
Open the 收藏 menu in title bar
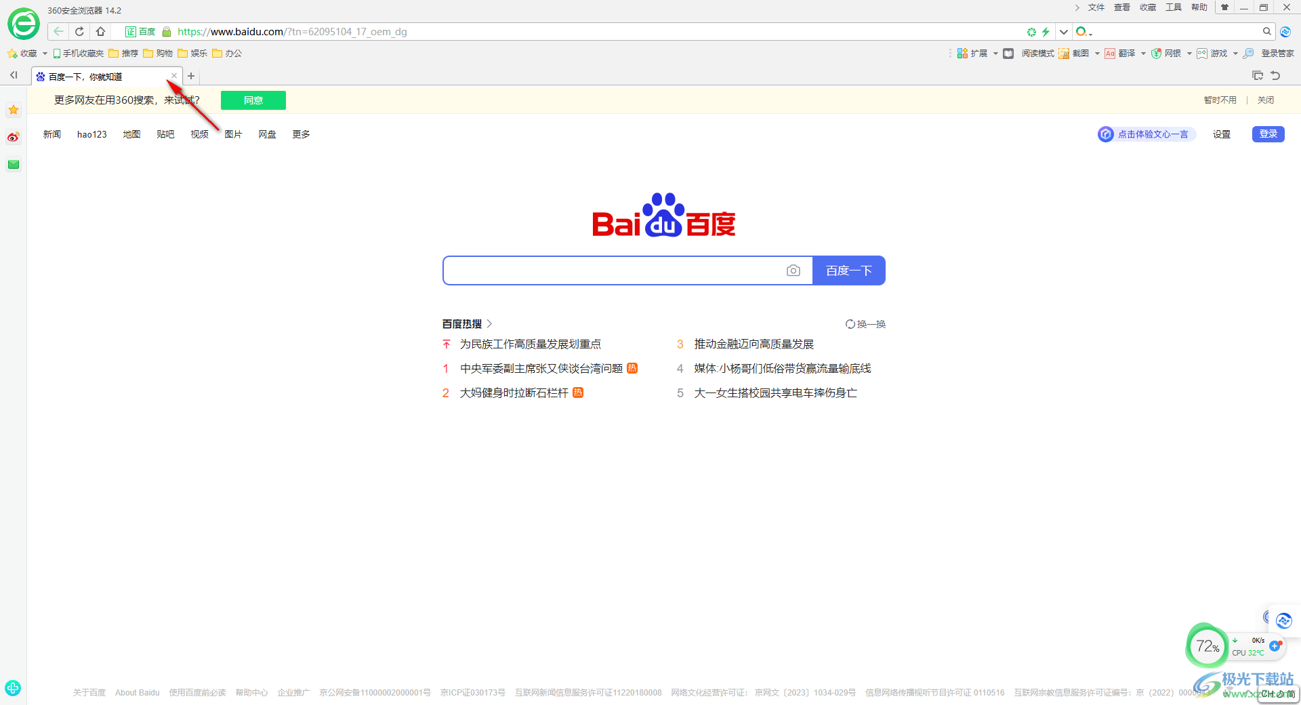(x=1148, y=7)
